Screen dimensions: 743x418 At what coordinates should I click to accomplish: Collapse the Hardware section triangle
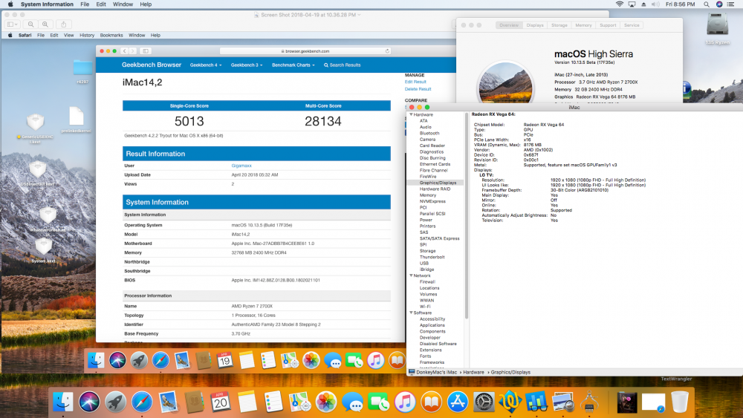412,114
